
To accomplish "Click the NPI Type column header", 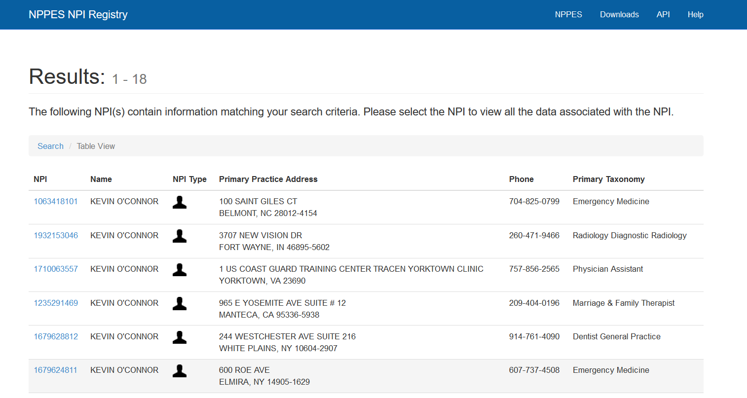I will tap(189, 179).
